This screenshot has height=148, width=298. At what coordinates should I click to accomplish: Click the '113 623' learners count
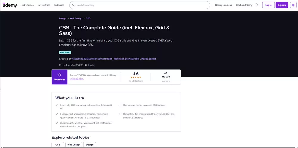(x=166, y=77)
